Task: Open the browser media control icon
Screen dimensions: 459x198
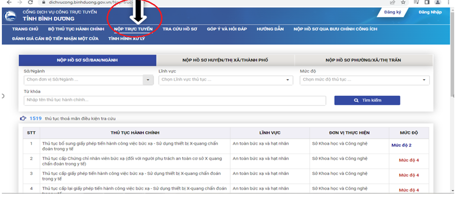Action: pos(416,2)
